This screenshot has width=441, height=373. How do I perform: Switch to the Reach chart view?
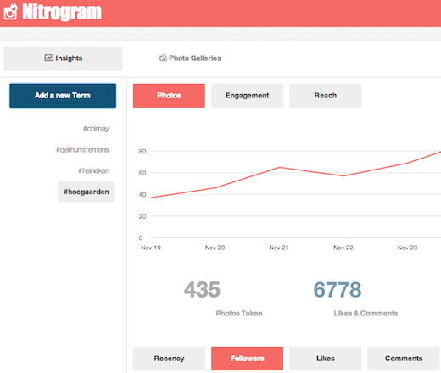(326, 96)
